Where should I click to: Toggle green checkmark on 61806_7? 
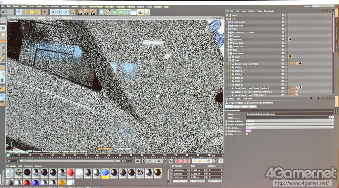pos(286,67)
